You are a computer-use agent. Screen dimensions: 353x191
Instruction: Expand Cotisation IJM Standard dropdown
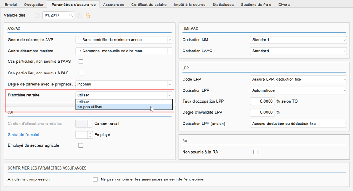[344, 40]
